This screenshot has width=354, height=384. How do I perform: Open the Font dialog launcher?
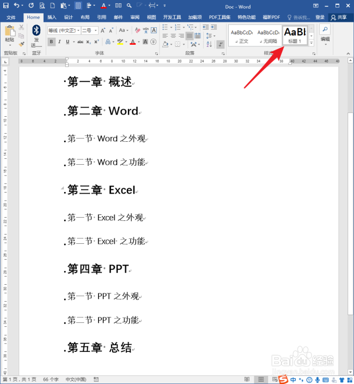pyautogui.click(x=156, y=53)
